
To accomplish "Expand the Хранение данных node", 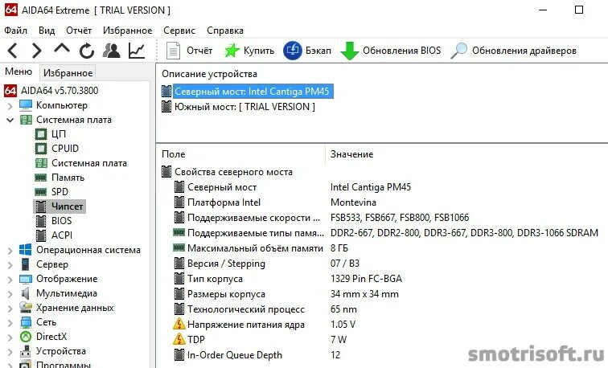I will pyautogui.click(x=10, y=309).
